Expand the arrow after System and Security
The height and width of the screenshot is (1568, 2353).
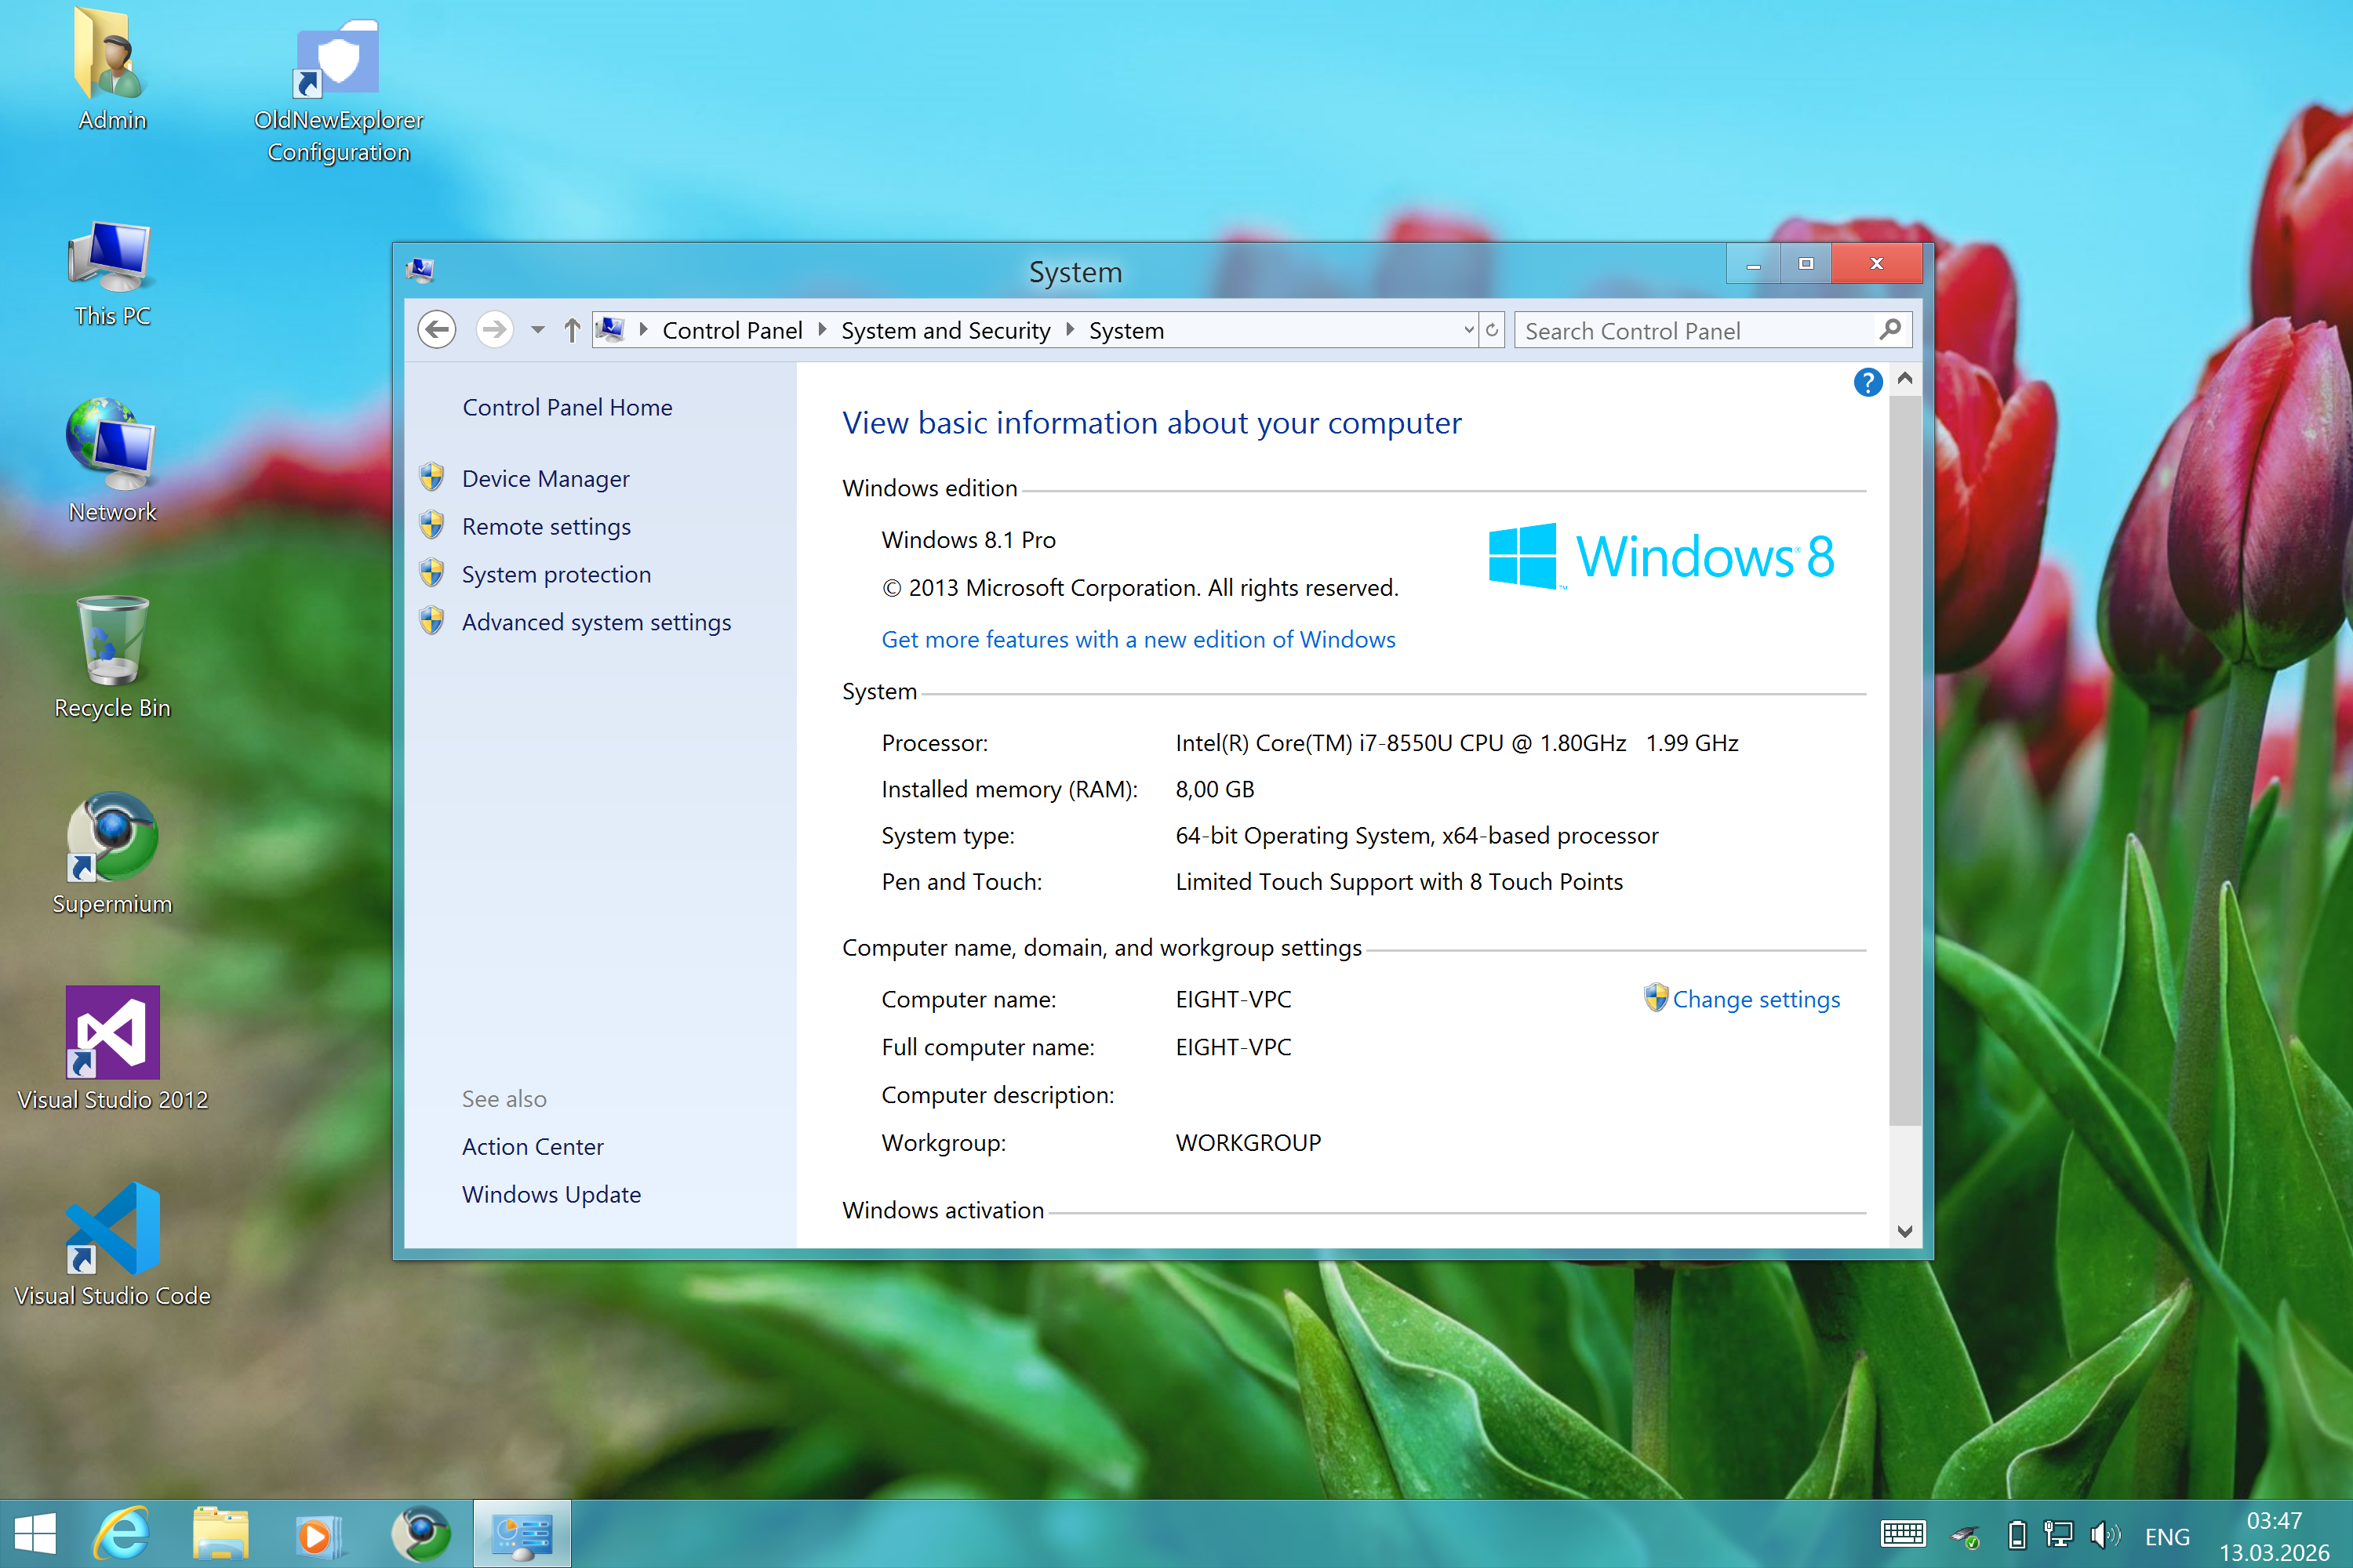point(1070,330)
